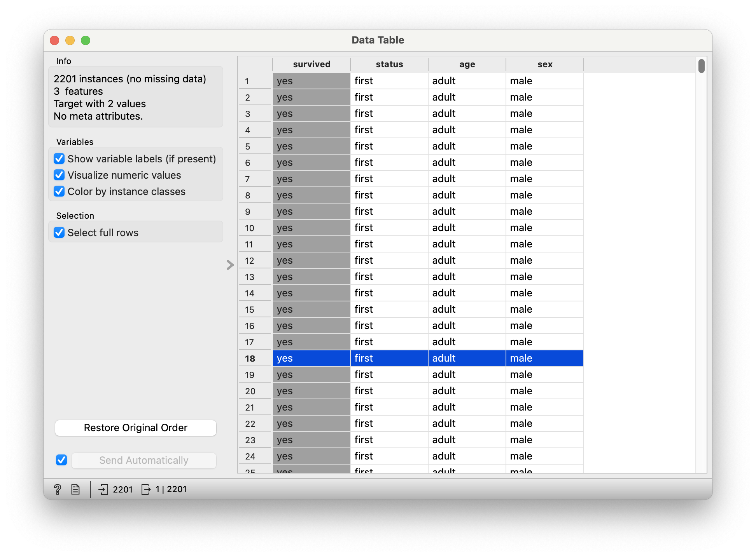This screenshot has width=756, height=557.
Task: Sort by the survived column header
Action: click(311, 64)
